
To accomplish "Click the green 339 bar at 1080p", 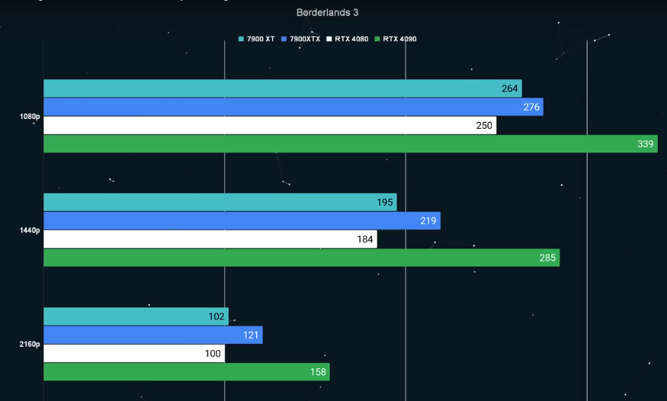I will 351,144.
